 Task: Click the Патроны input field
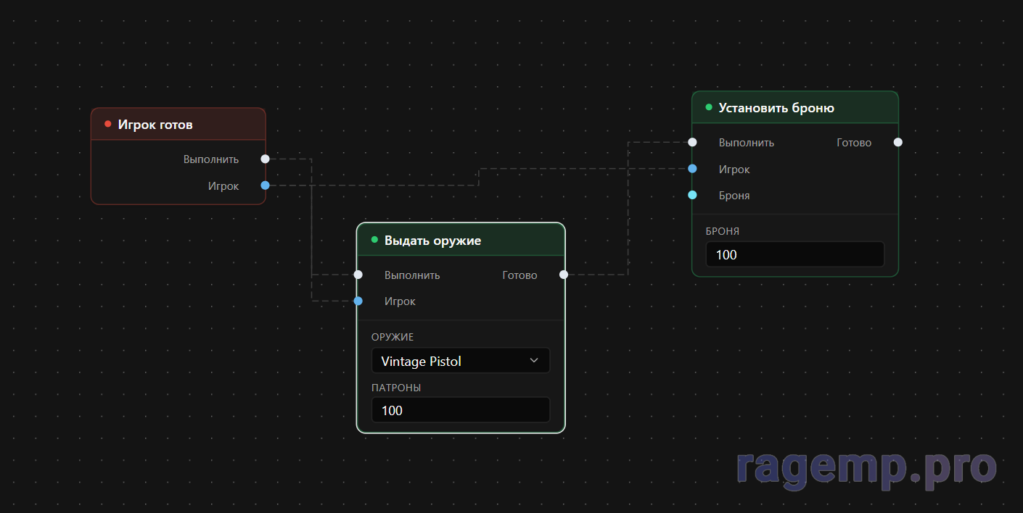point(460,410)
